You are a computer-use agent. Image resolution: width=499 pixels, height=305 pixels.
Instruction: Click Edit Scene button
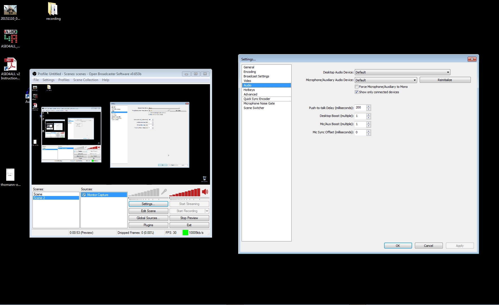pos(148,211)
